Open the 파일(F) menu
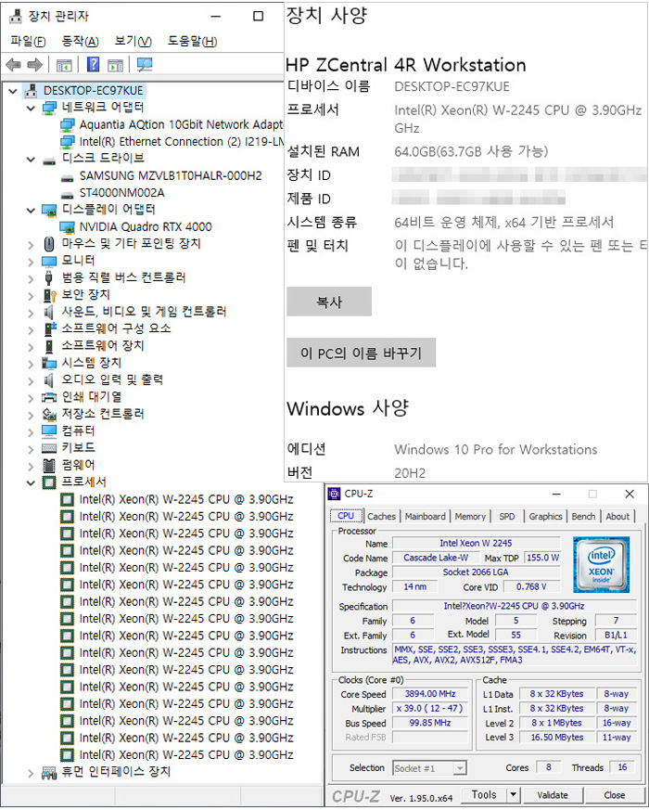The width and height of the screenshot is (649, 810). [x=28, y=41]
